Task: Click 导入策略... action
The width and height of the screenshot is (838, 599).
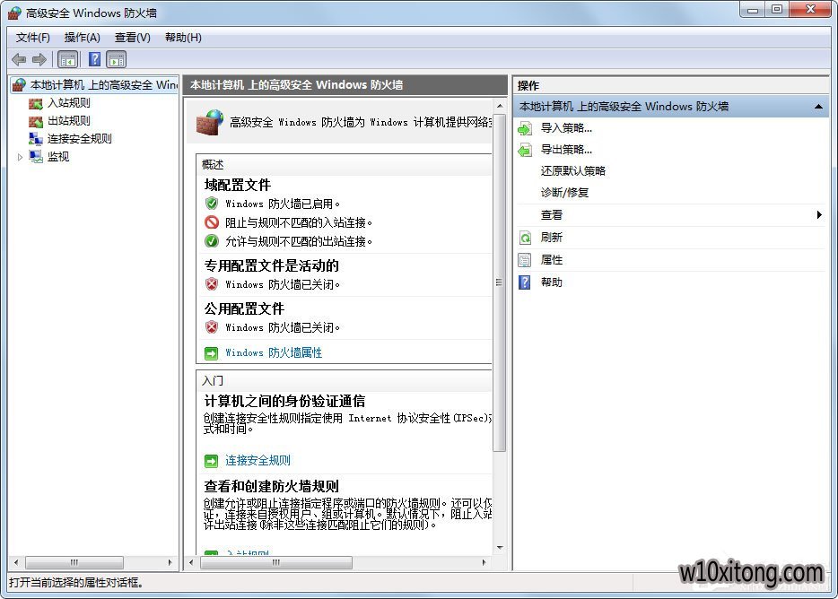Action: [x=566, y=128]
